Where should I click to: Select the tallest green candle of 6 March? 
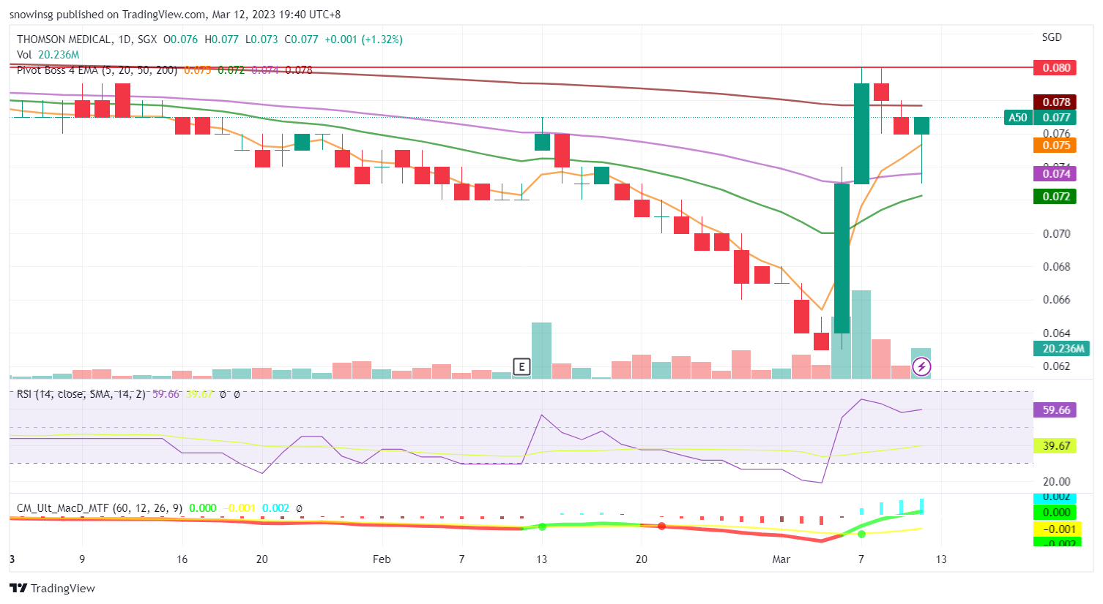tap(842, 258)
